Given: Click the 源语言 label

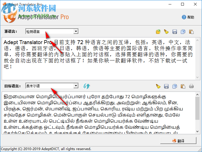Looking at the screenshot, I should click(x=11, y=31).
